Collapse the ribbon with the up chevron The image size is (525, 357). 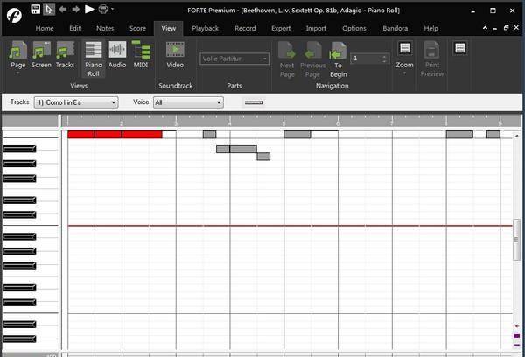tap(485, 28)
